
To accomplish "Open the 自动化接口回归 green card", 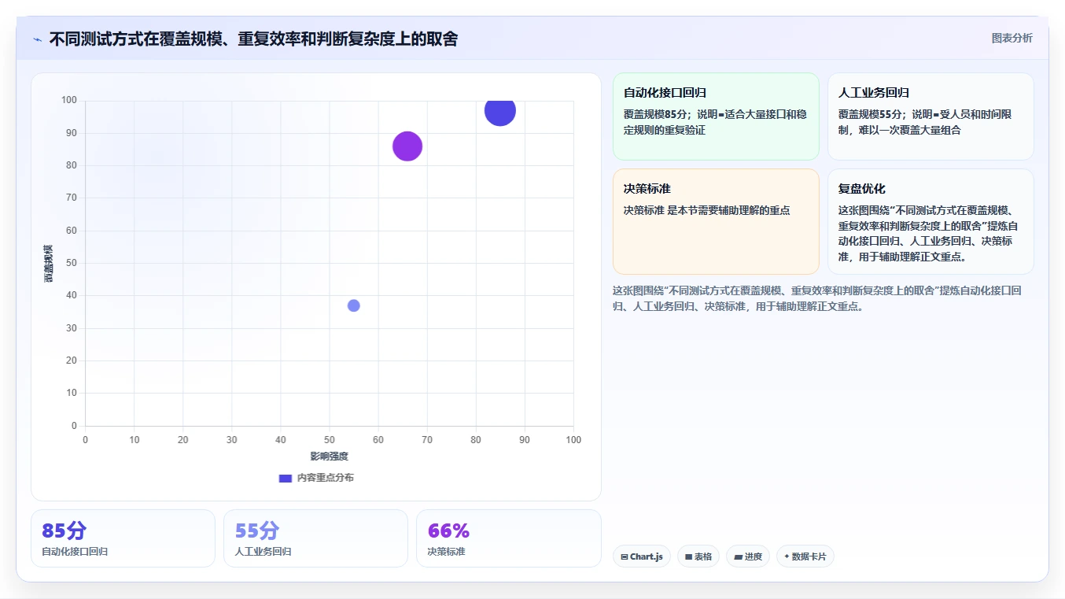I will click(716, 116).
